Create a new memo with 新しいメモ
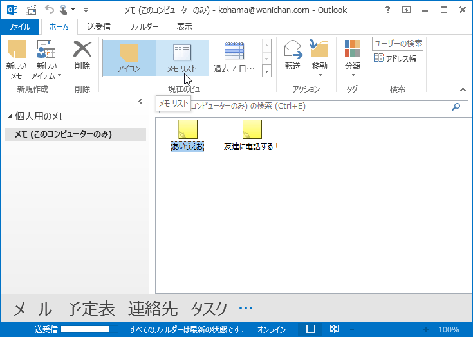The height and width of the screenshot is (337, 473). (x=16, y=60)
